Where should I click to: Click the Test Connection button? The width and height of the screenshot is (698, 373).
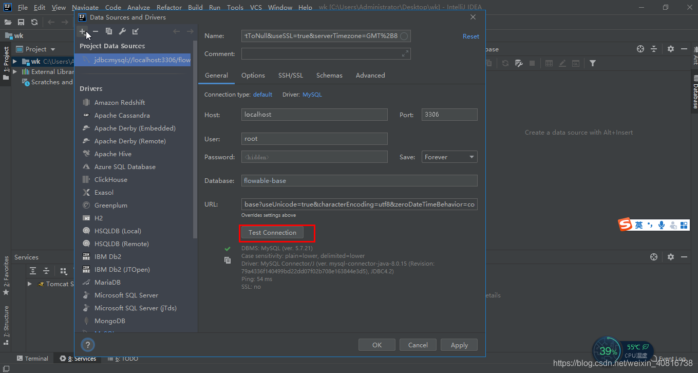(272, 232)
